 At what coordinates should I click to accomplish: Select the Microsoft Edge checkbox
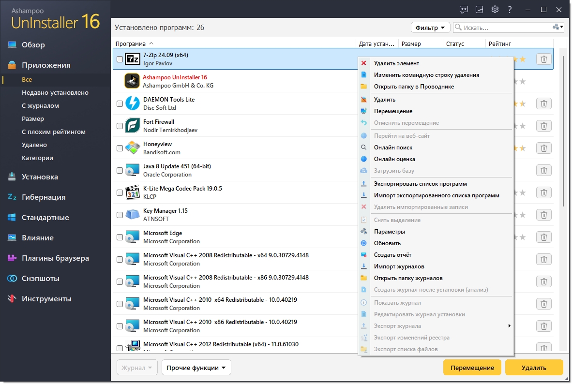click(x=120, y=237)
